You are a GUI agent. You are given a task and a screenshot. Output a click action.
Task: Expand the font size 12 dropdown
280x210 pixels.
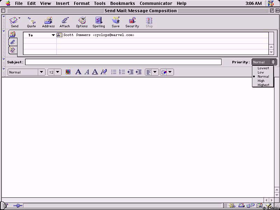(54, 72)
